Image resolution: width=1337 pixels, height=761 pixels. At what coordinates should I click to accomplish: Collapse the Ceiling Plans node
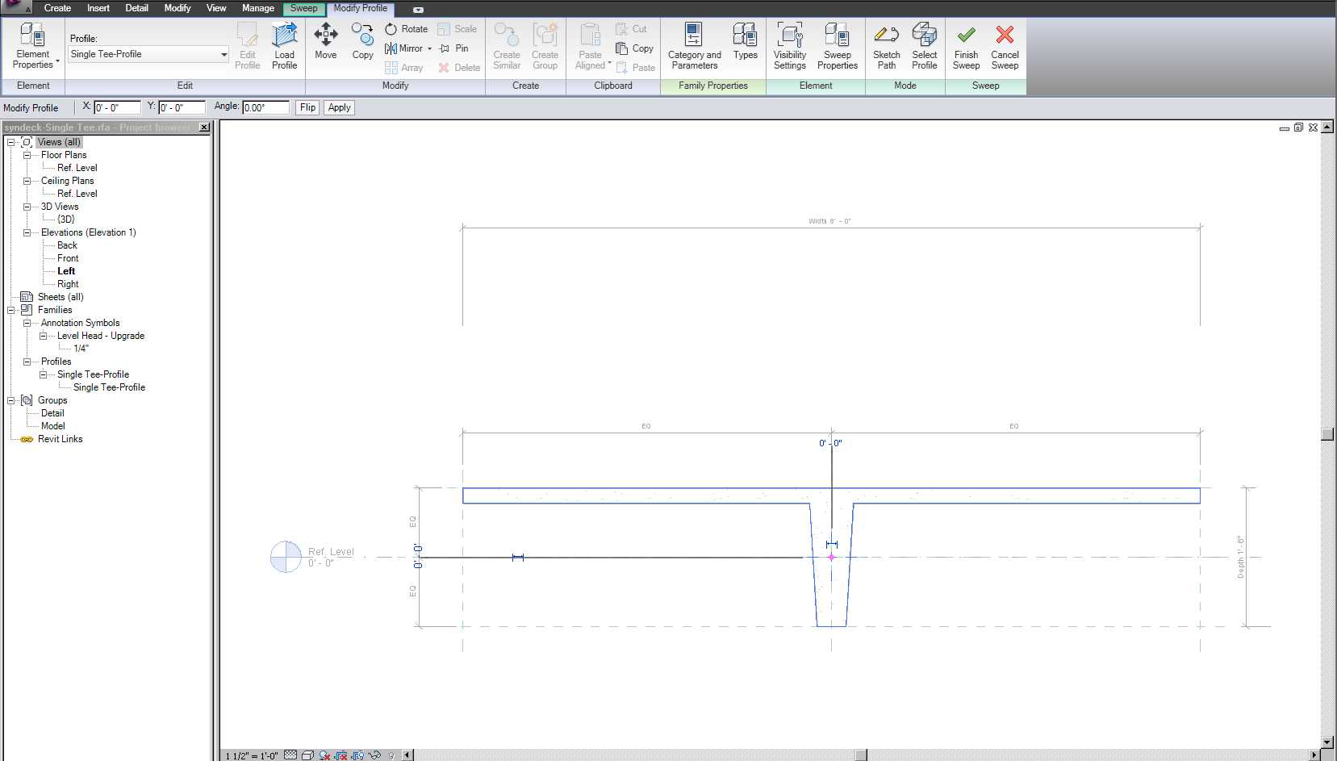[x=27, y=181]
